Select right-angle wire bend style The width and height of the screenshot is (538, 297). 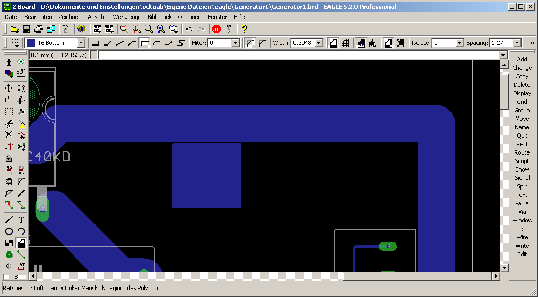pos(96,43)
